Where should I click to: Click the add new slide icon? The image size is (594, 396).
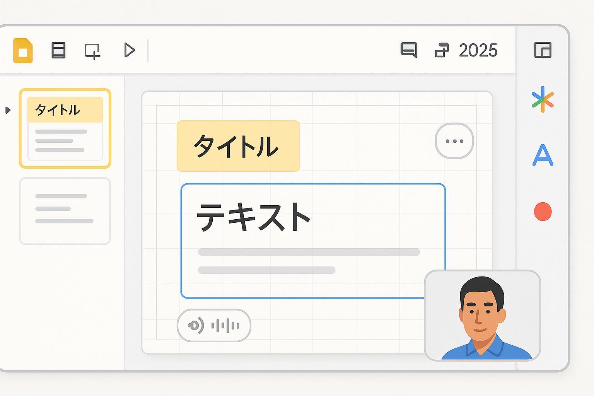92,51
